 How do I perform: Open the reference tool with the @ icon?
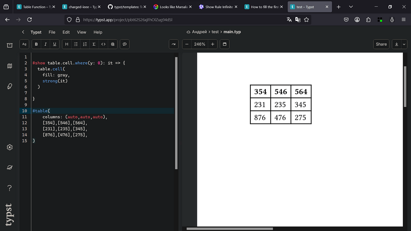click(112, 44)
